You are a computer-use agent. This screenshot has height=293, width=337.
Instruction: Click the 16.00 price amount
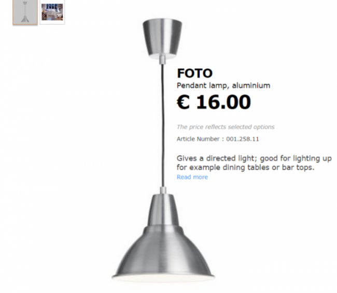point(223,102)
